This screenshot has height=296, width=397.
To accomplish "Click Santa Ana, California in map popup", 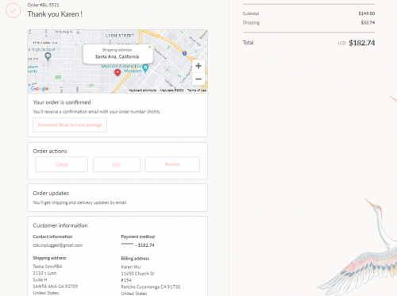I will 117,56.
